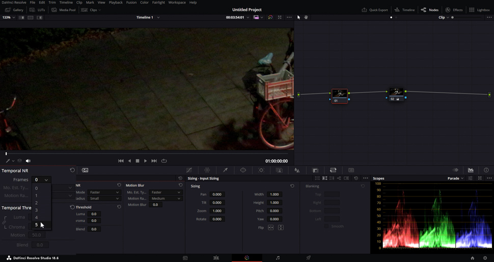Open the Power Windows palette icon
The image size is (494, 262).
point(243,170)
